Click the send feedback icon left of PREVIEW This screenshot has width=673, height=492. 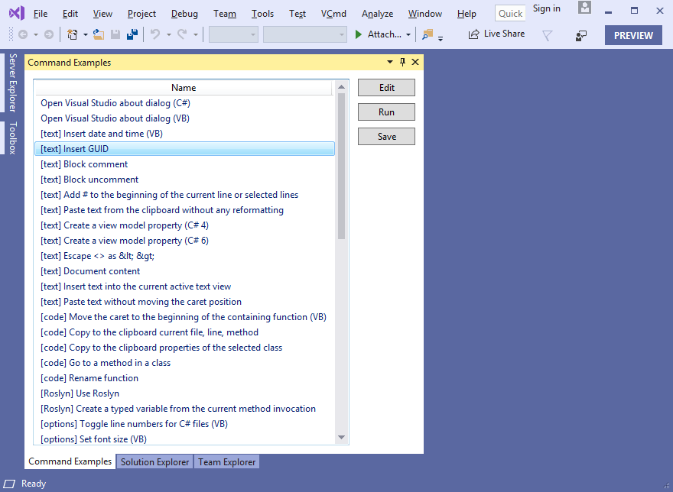581,35
